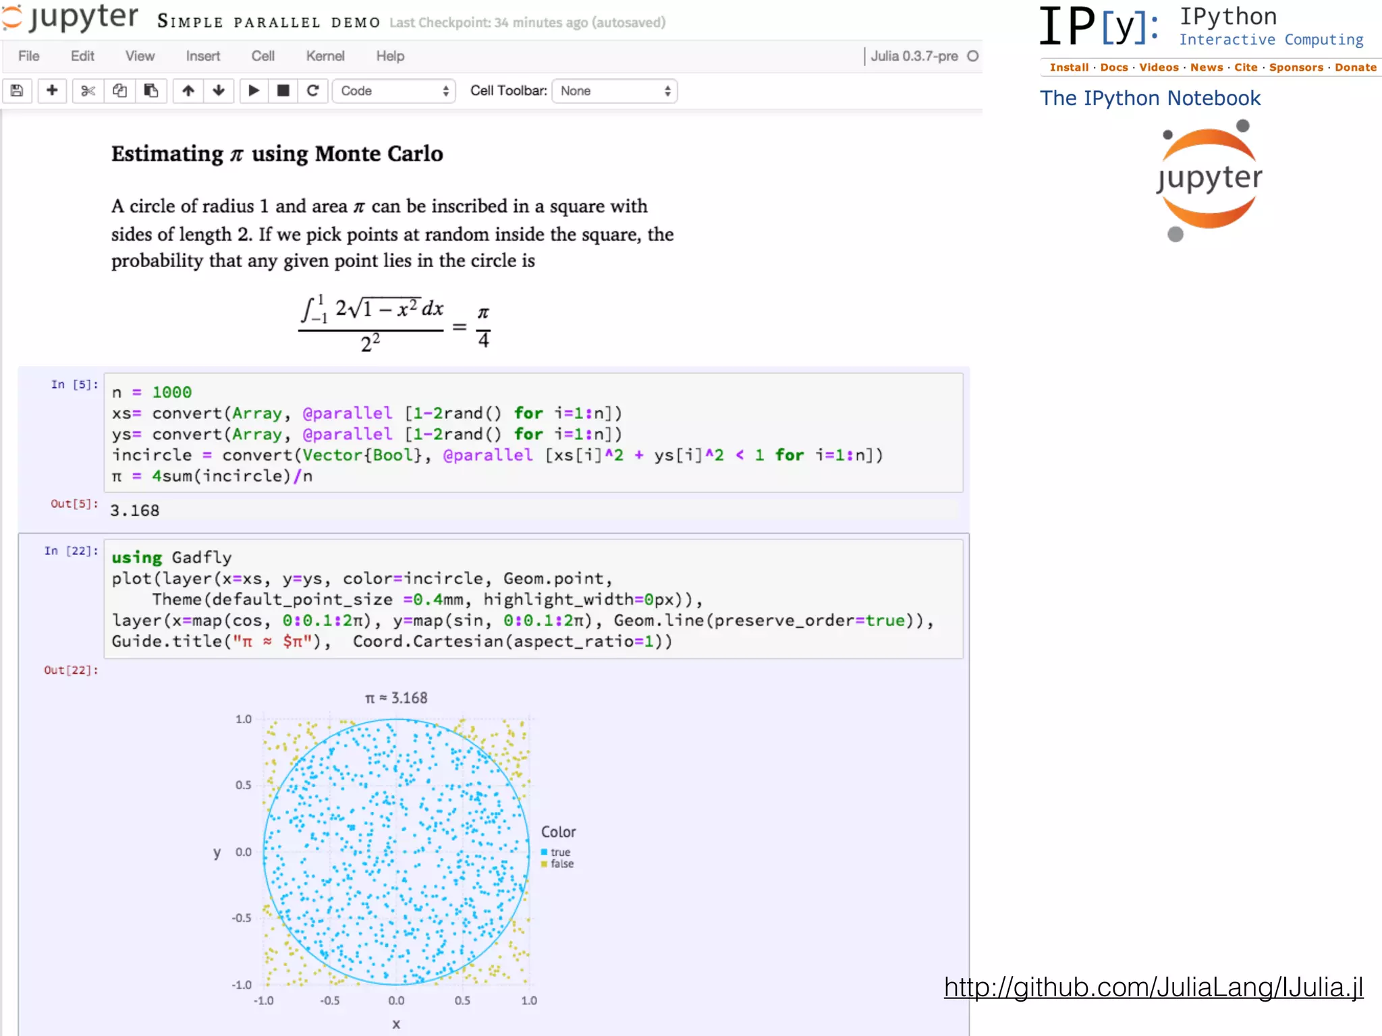The height and width of the screenshot is (1036, 1382).
Task: Click the Last Checkpoint autosaved text
Action: pyautogui.click(x=527, y=22)
